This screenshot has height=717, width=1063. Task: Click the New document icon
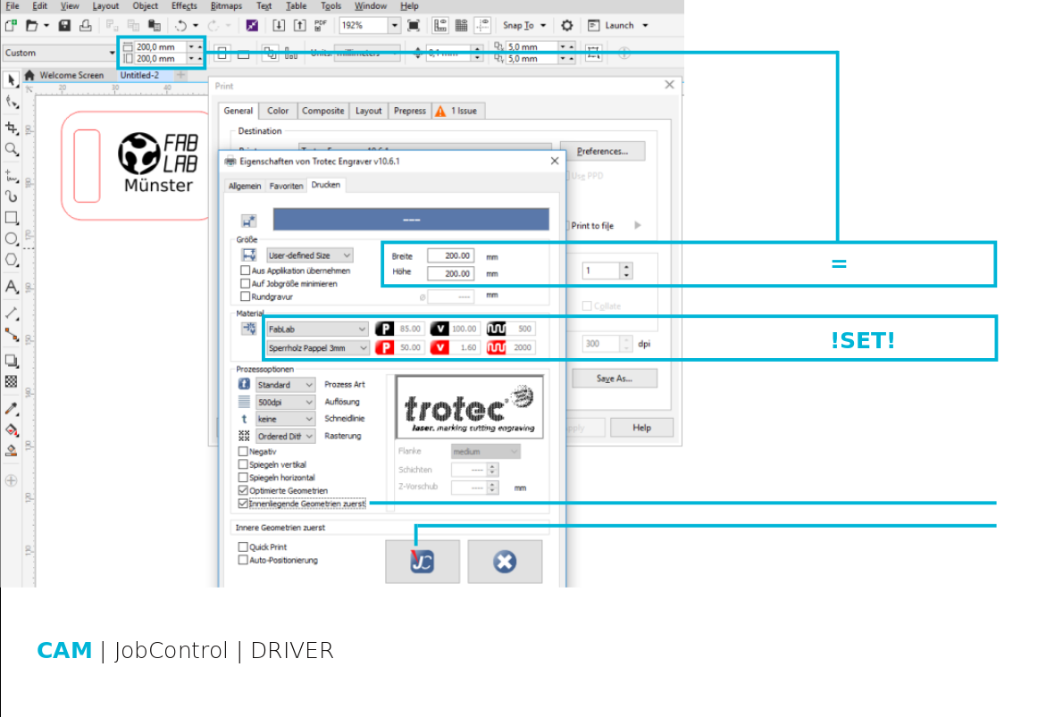[11, 25]
